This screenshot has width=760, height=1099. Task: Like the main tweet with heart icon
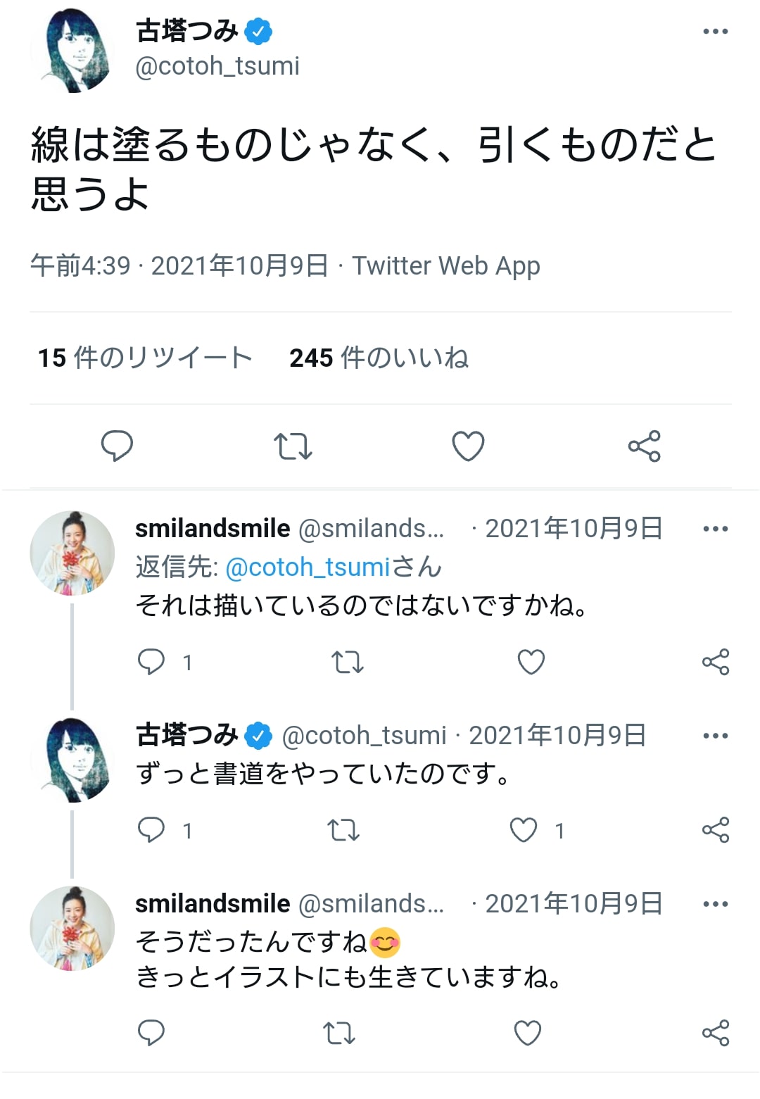(468, 446)
